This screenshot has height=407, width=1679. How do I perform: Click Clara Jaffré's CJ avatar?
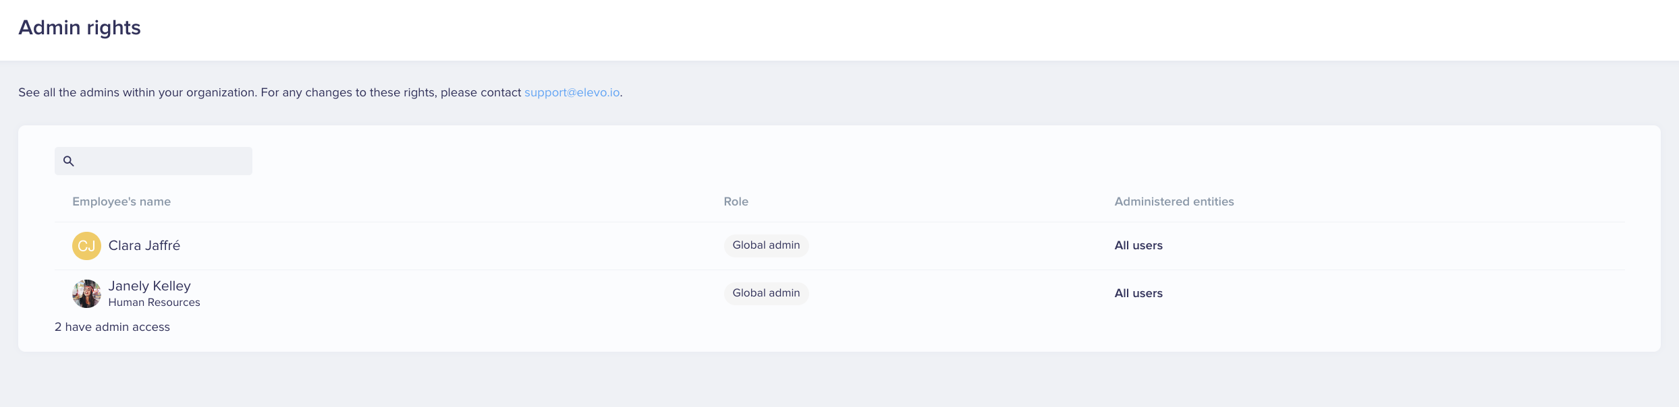point(86,246)
